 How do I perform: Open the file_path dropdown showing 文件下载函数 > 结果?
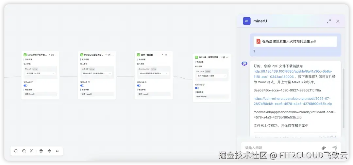click(211, 76)
